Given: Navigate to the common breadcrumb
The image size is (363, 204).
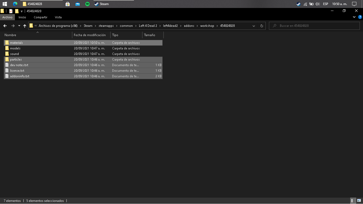Looking at the screenshot, I should [x=126, y=26].
